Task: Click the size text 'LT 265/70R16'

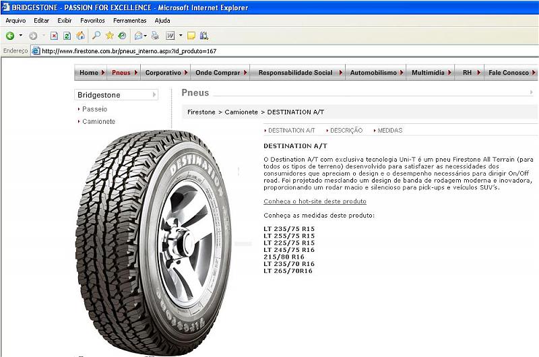Action: tap(288, 271)
